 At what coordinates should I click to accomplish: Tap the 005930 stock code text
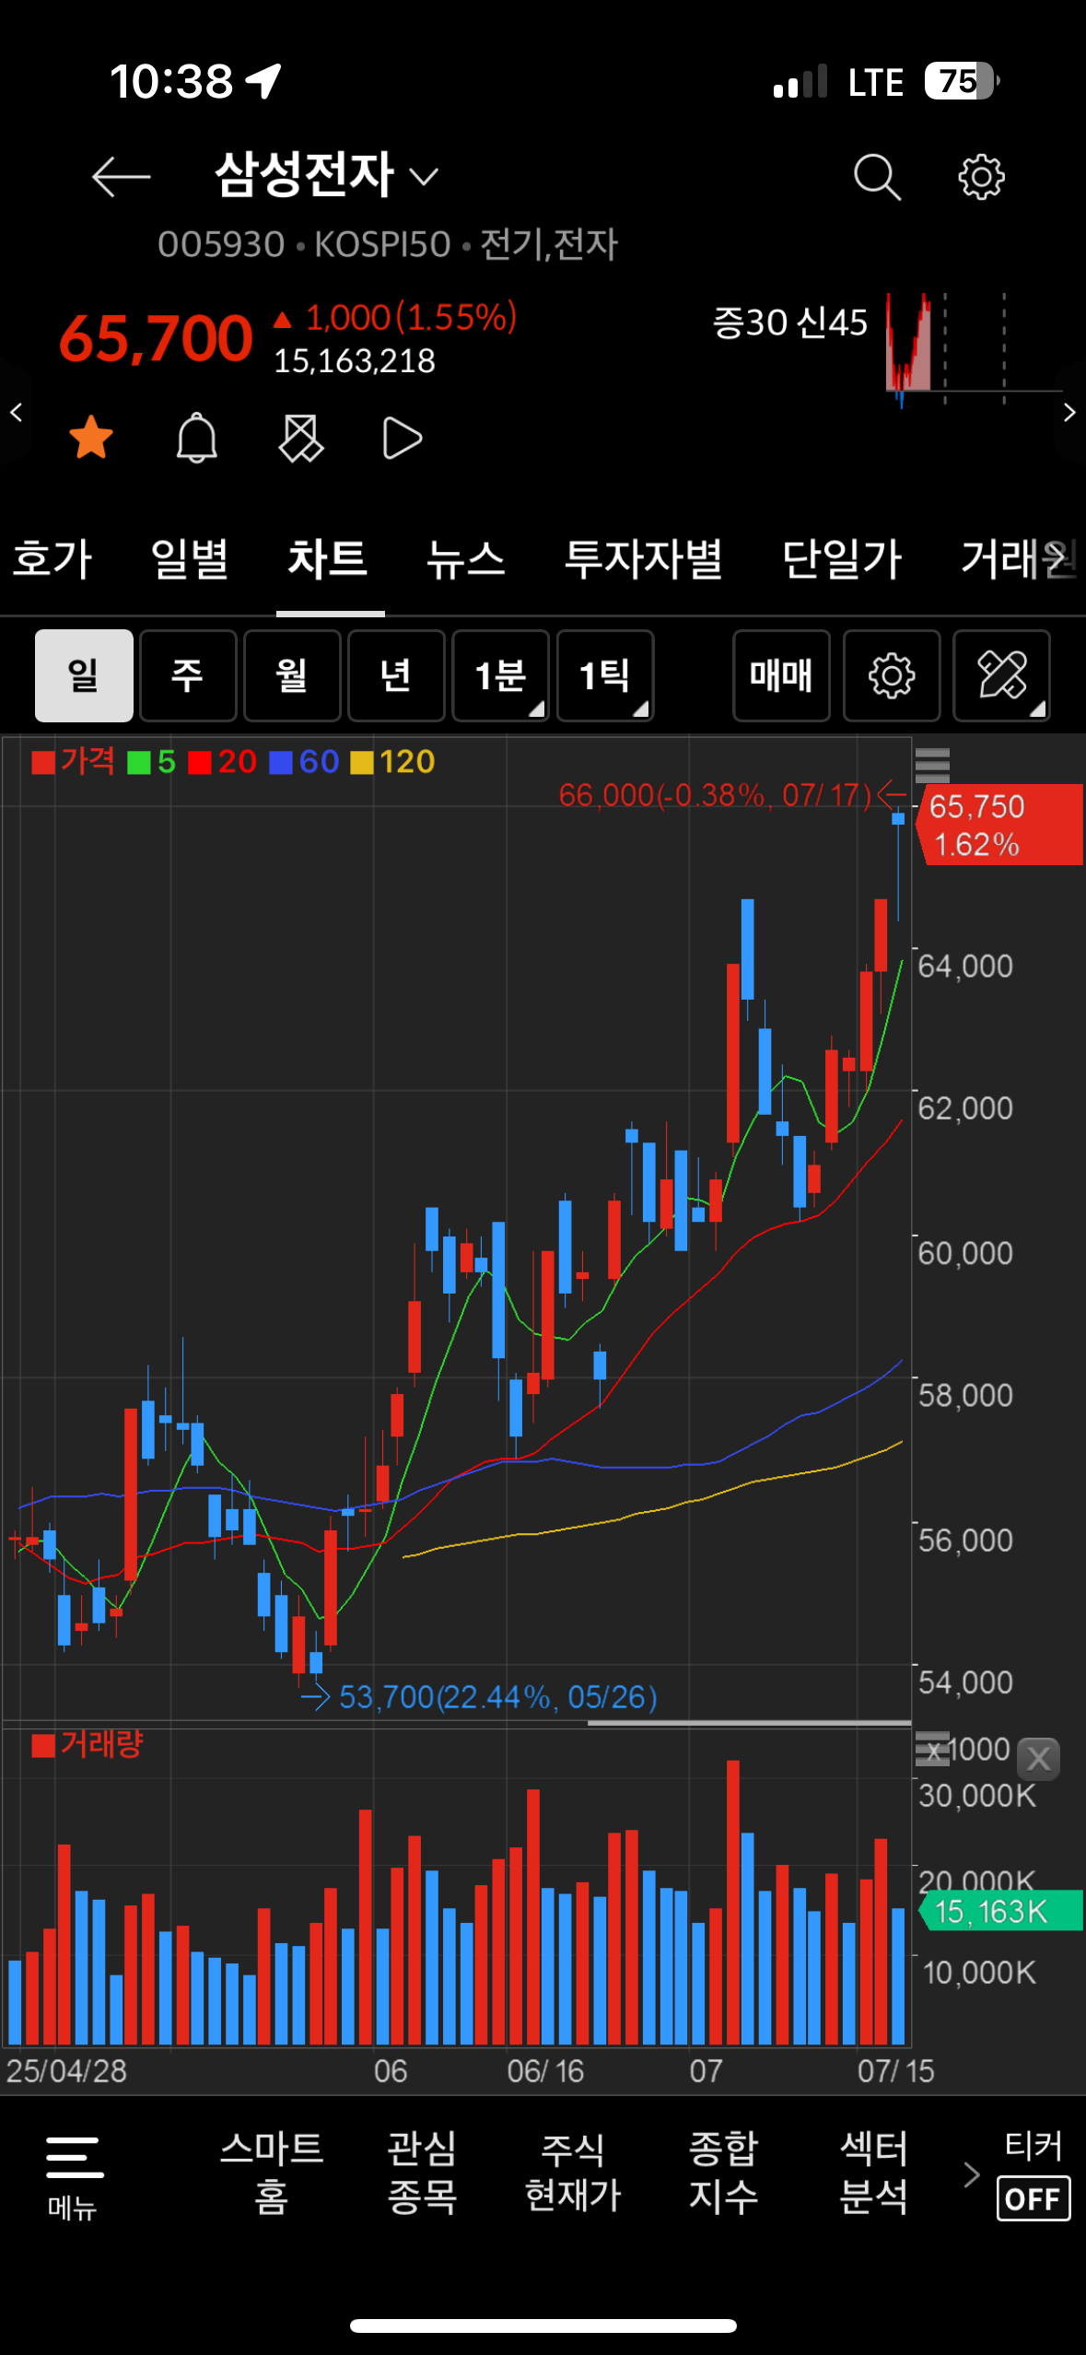click(x=221, y=244)
